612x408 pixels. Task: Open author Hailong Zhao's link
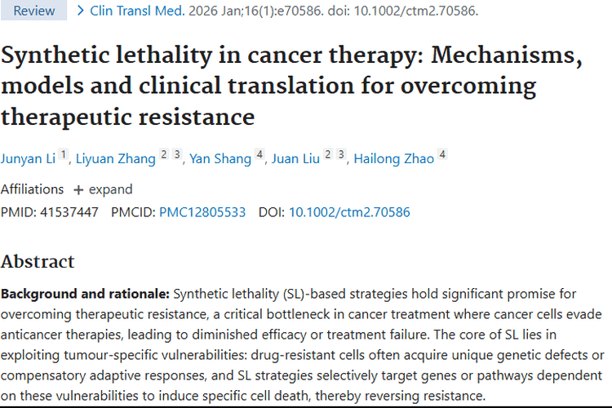(x=394, y=158)
